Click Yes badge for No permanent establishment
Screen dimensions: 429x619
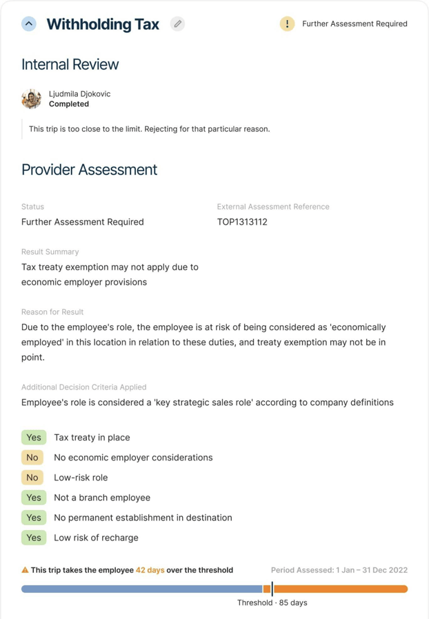tap(33, 518)
